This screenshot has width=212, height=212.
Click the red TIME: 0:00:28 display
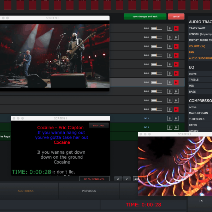pos(143,205)
